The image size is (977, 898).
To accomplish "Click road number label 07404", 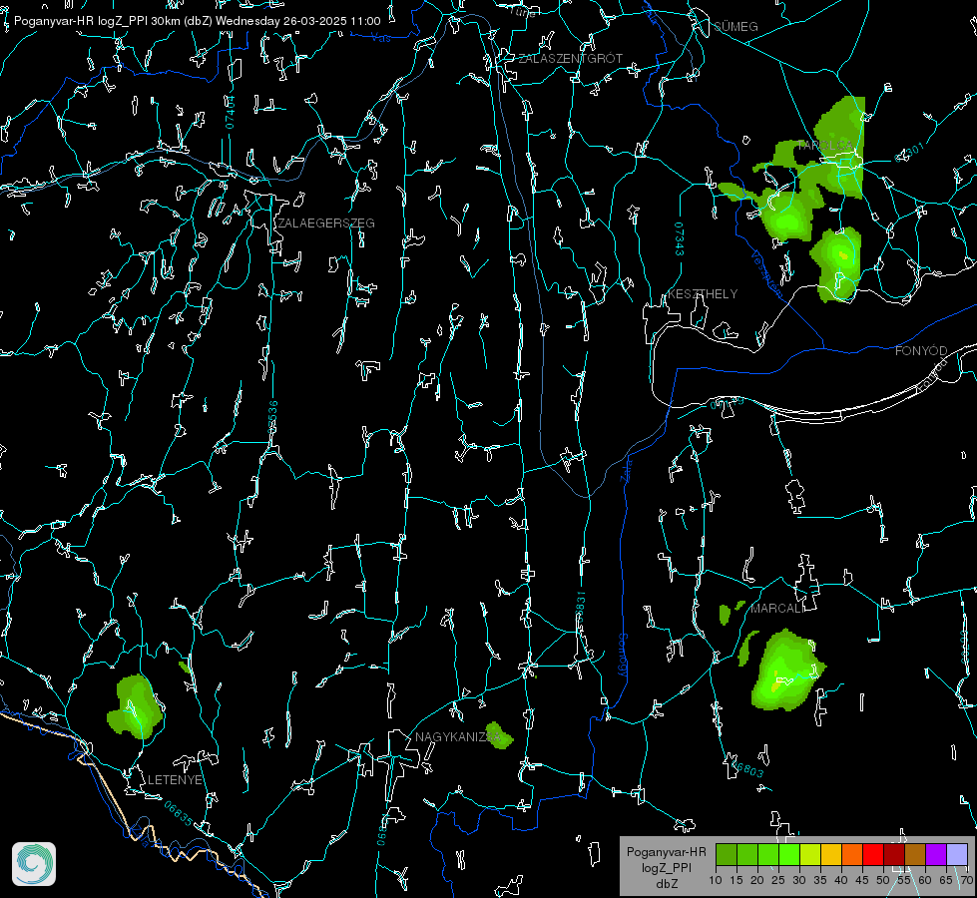I will point(230,112).
